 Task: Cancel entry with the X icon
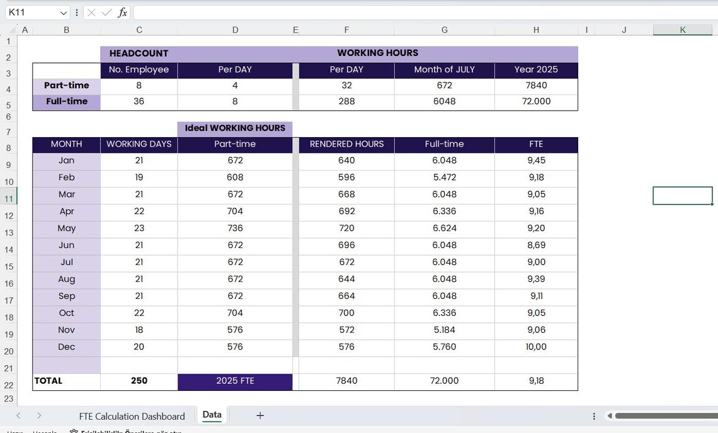pyautogui.click(x=92, y=12)
